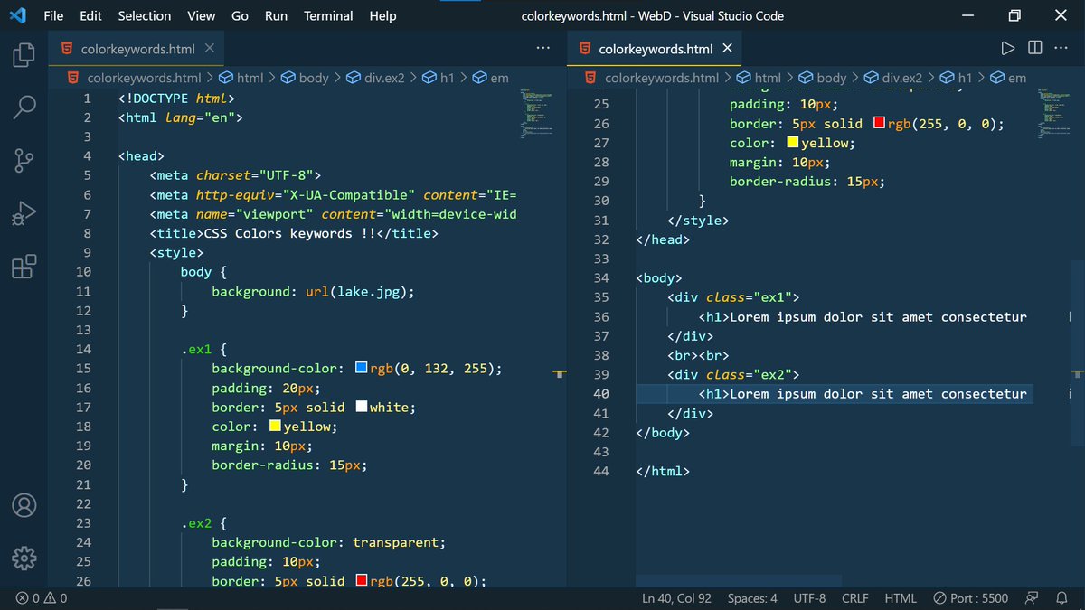Click the Port : 5500 Live Server status
This screenshot has width=1085, height=610.
pos(970,598)
